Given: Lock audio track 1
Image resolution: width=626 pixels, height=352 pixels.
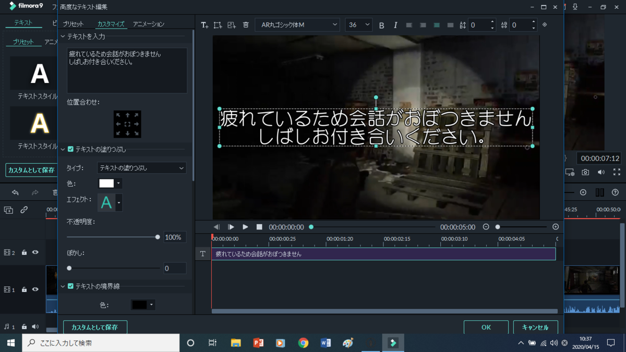Looking at the screenshot, I should tap(24, 327).
